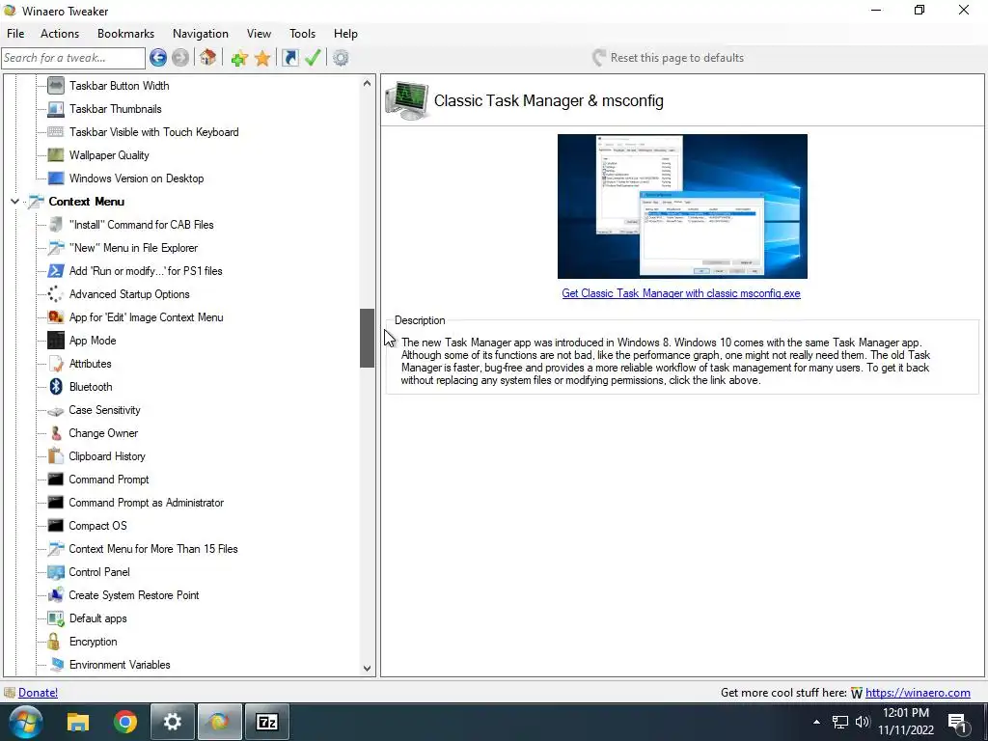The width and height of the screenshot is (988, 741).
Task: Open bookmarks via the yellow star icon
Action: tap(262, 58)
